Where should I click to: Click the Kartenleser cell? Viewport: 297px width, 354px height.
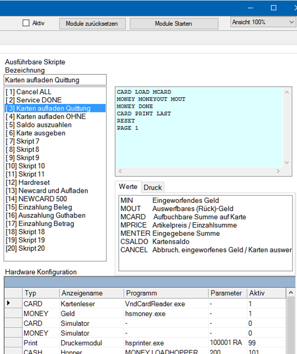[x=92, y=304]
